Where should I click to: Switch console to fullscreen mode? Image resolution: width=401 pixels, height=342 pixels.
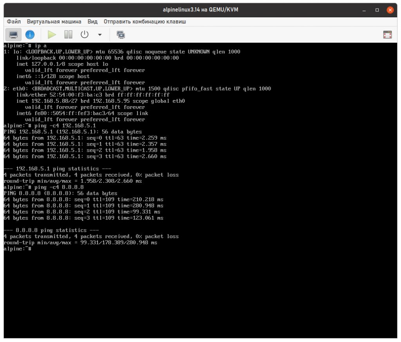pos(387,35)
